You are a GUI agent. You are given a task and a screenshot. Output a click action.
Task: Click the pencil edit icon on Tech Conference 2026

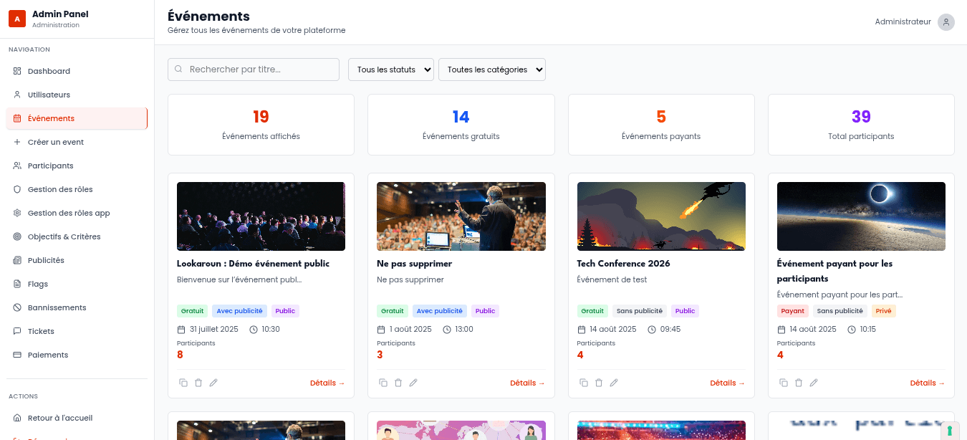click(x=614, y=383)
